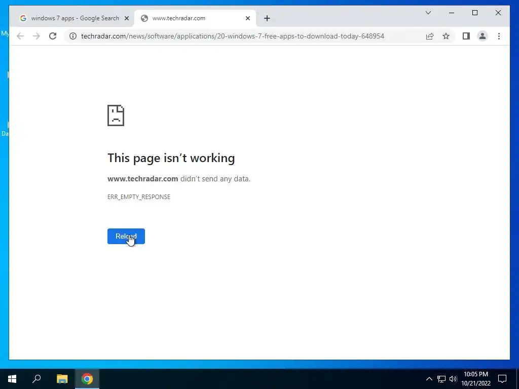Bookmark this page with the star icon
Screen dimensions: 519x389
pyautogui.click(x=446, y=36)
